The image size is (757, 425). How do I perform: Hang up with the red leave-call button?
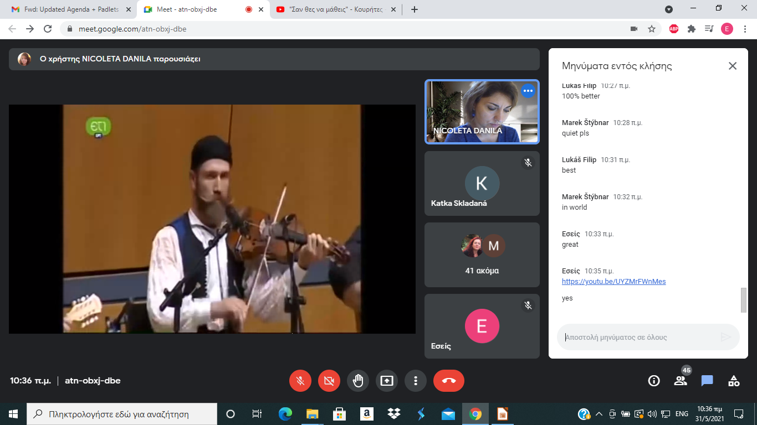(x=449, y=381)
